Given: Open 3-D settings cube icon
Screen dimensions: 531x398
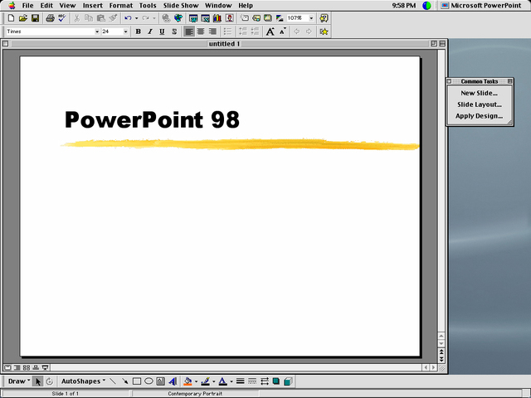Looking at the screenshot, I should [288, 381].
